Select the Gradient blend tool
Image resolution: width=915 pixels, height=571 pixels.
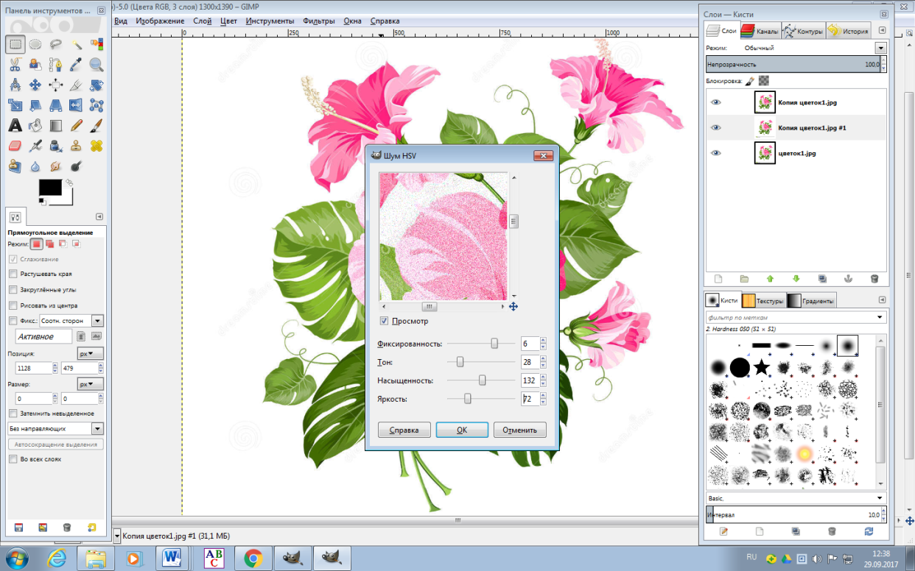[x=55, y=126]
